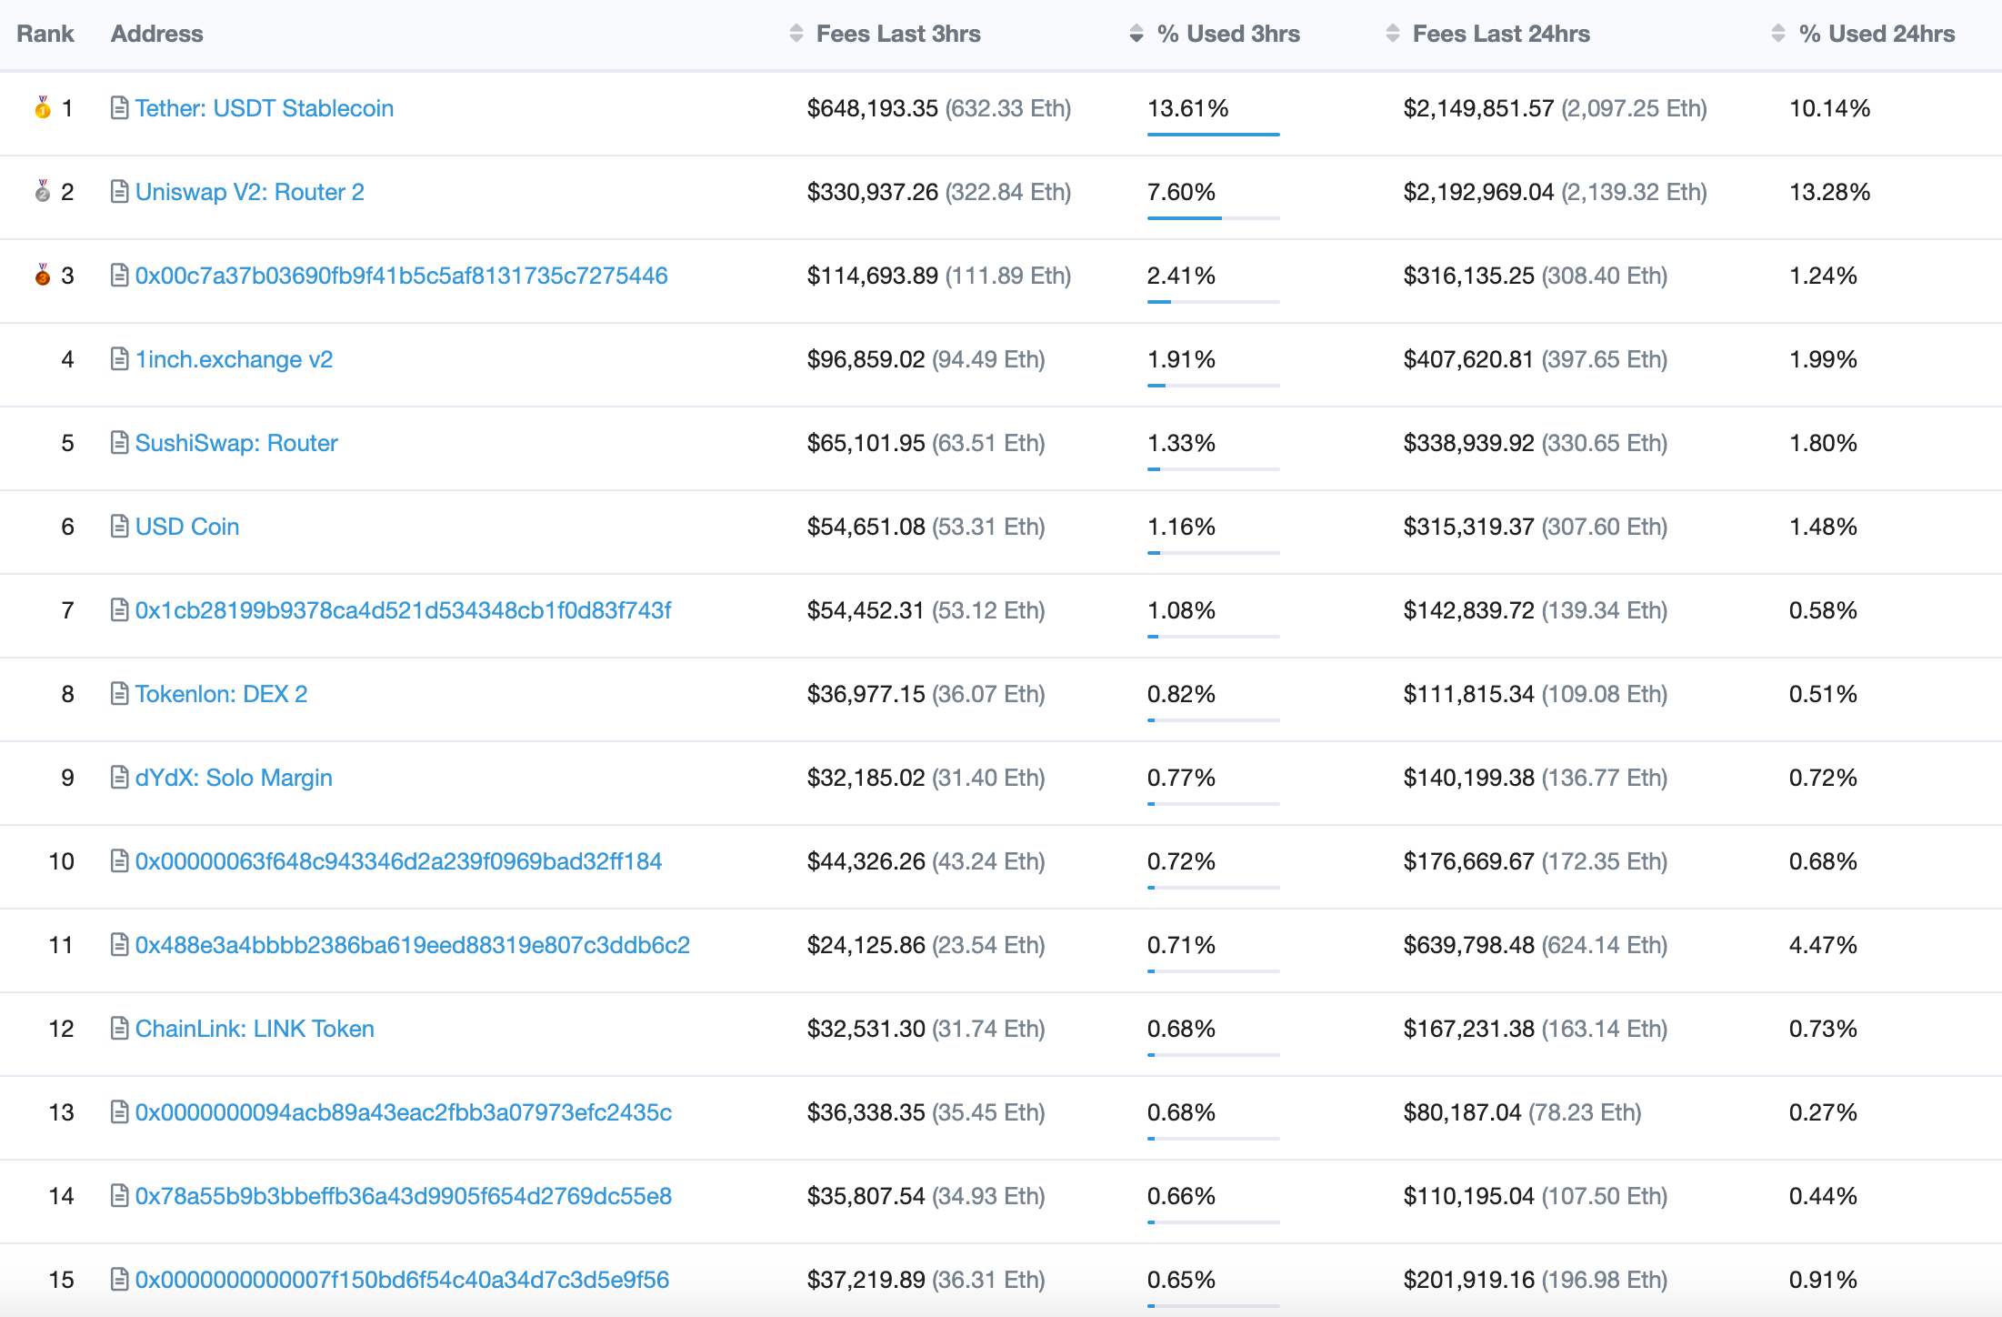Click contract icon beside ChainLink: LINK Token
This screenshot has height=1317, width=2002.
pos(119,1029)
